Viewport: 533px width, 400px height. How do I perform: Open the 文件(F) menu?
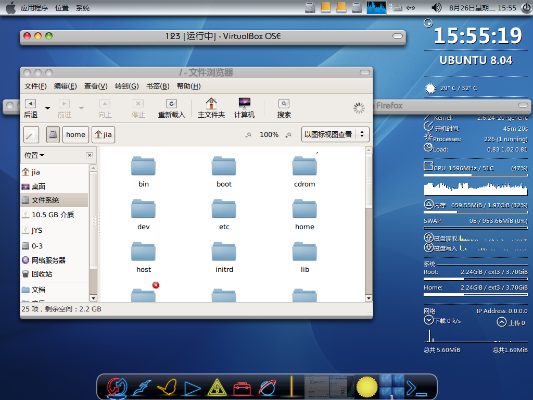click(35, 86)
